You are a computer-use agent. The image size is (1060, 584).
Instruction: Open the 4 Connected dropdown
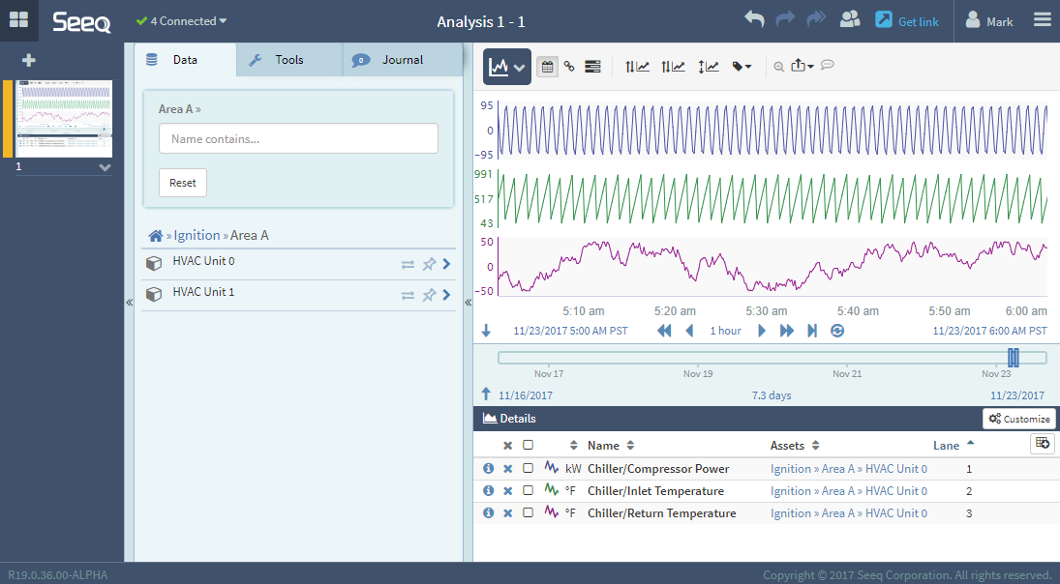pyautogui.click(x=182, y=21)
